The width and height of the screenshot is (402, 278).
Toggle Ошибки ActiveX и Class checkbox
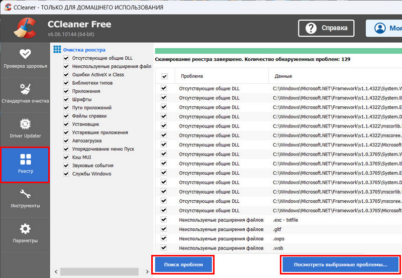(66, 75)
